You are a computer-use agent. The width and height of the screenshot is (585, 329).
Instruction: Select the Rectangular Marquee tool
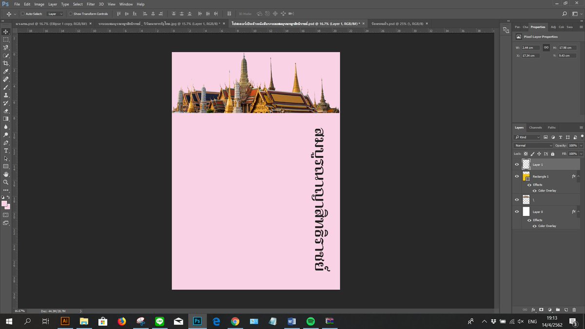[x=6, y=39]
